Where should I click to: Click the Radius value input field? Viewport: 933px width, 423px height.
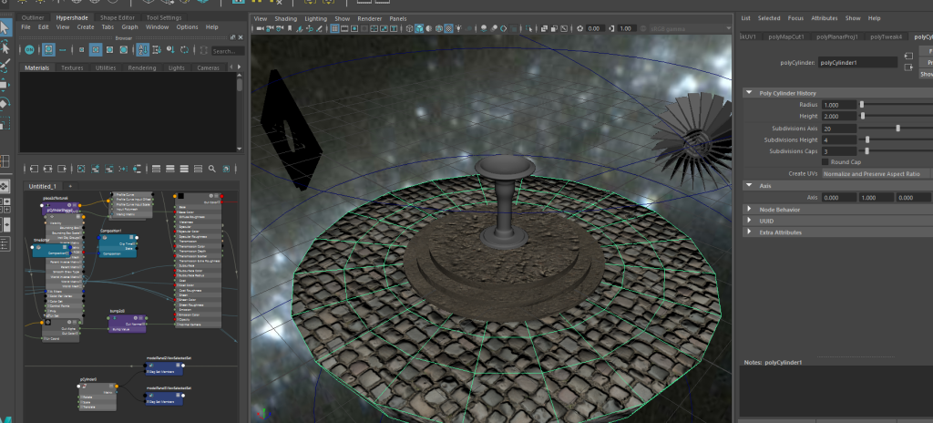838,105
